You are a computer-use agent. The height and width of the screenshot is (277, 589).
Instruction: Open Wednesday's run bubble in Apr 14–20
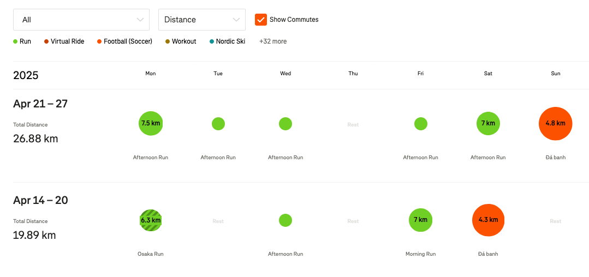[285, 220]
